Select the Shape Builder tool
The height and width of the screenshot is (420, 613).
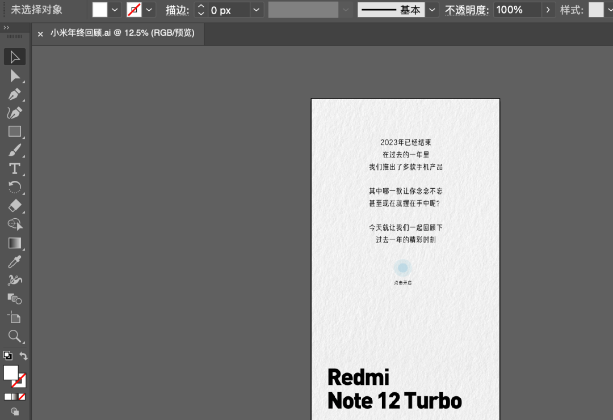pos(15,224)
